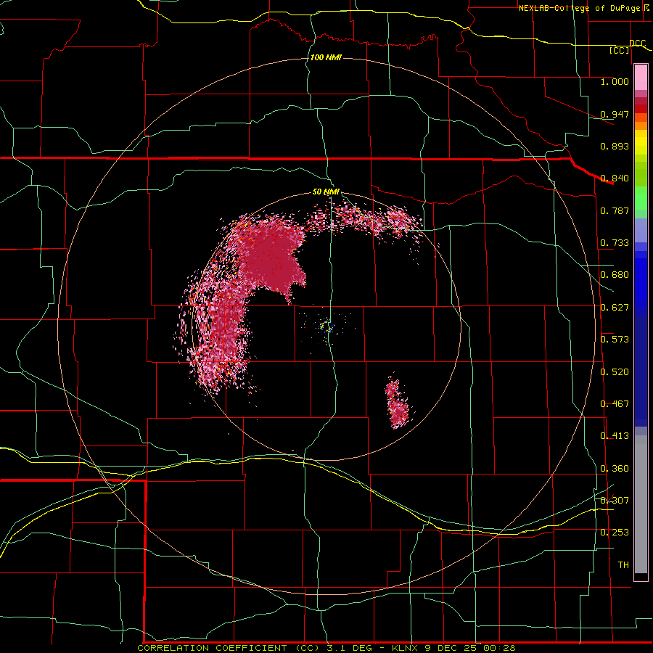Screen dimensions: 653x653
Task: Click the DCC label above the color scale
Action: (638, 43)
